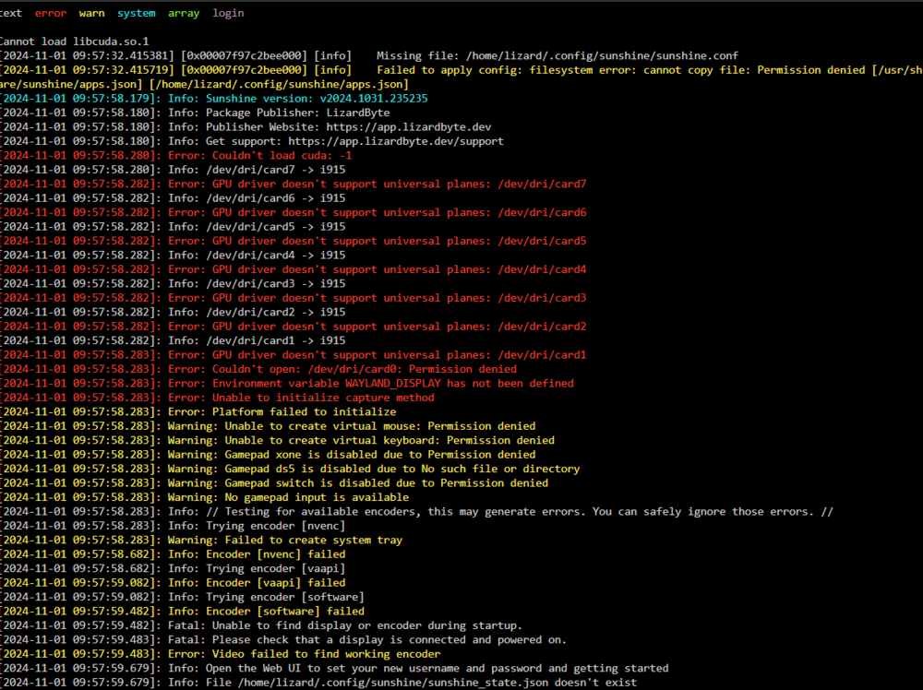Click 'Unable to create virtual keyboard' warning

(277, 440)
